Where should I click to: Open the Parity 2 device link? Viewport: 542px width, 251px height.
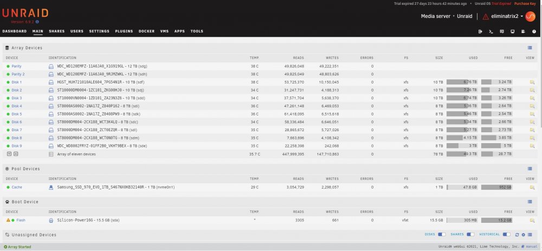18,74
